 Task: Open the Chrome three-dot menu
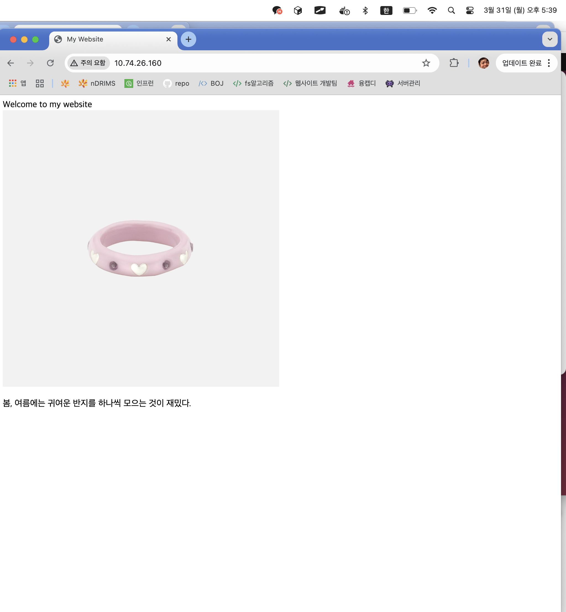coord(549,63)
